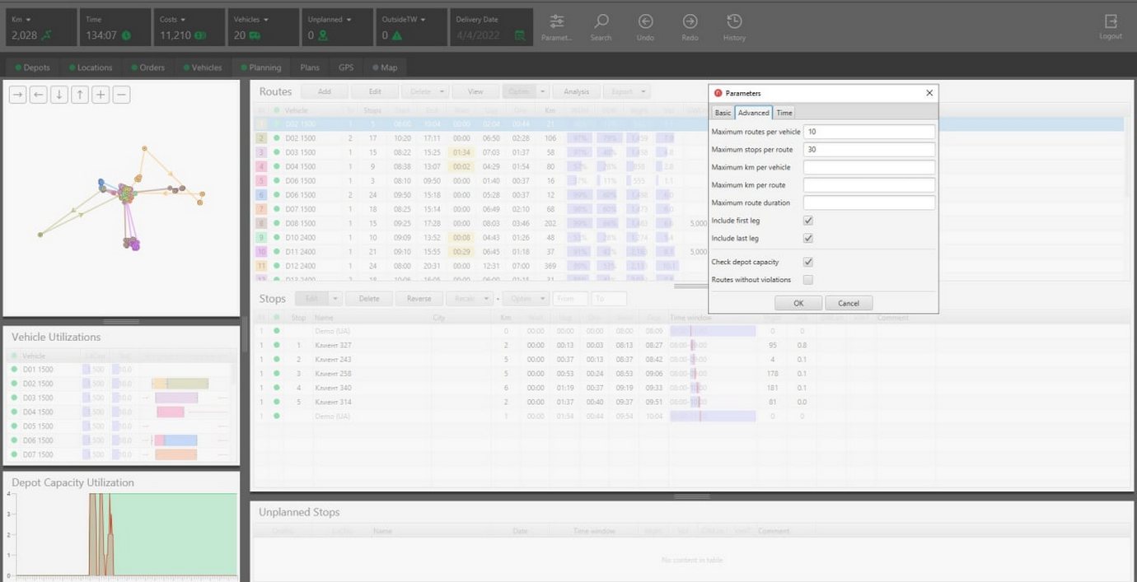
Task: Switch to the Time tab in Parameters
Action: (x=784, y=113)
